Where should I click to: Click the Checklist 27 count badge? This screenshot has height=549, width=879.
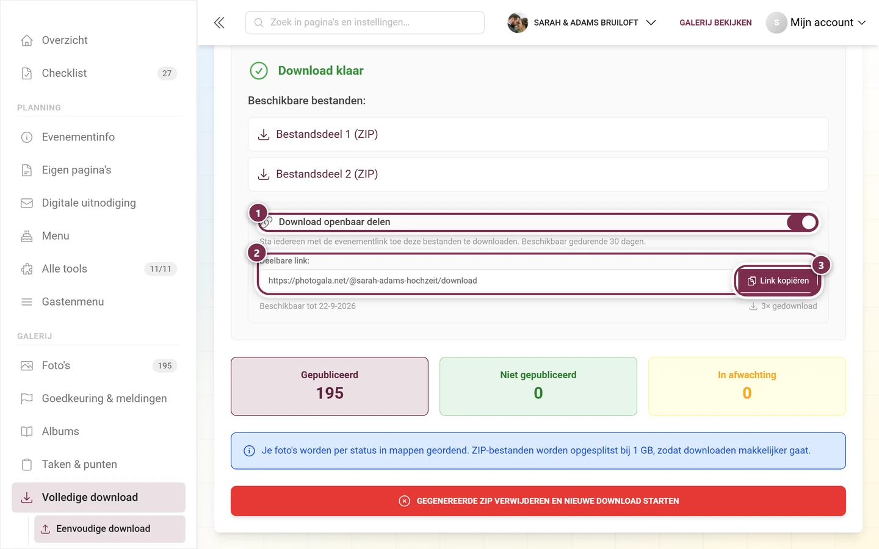[167, 73]
